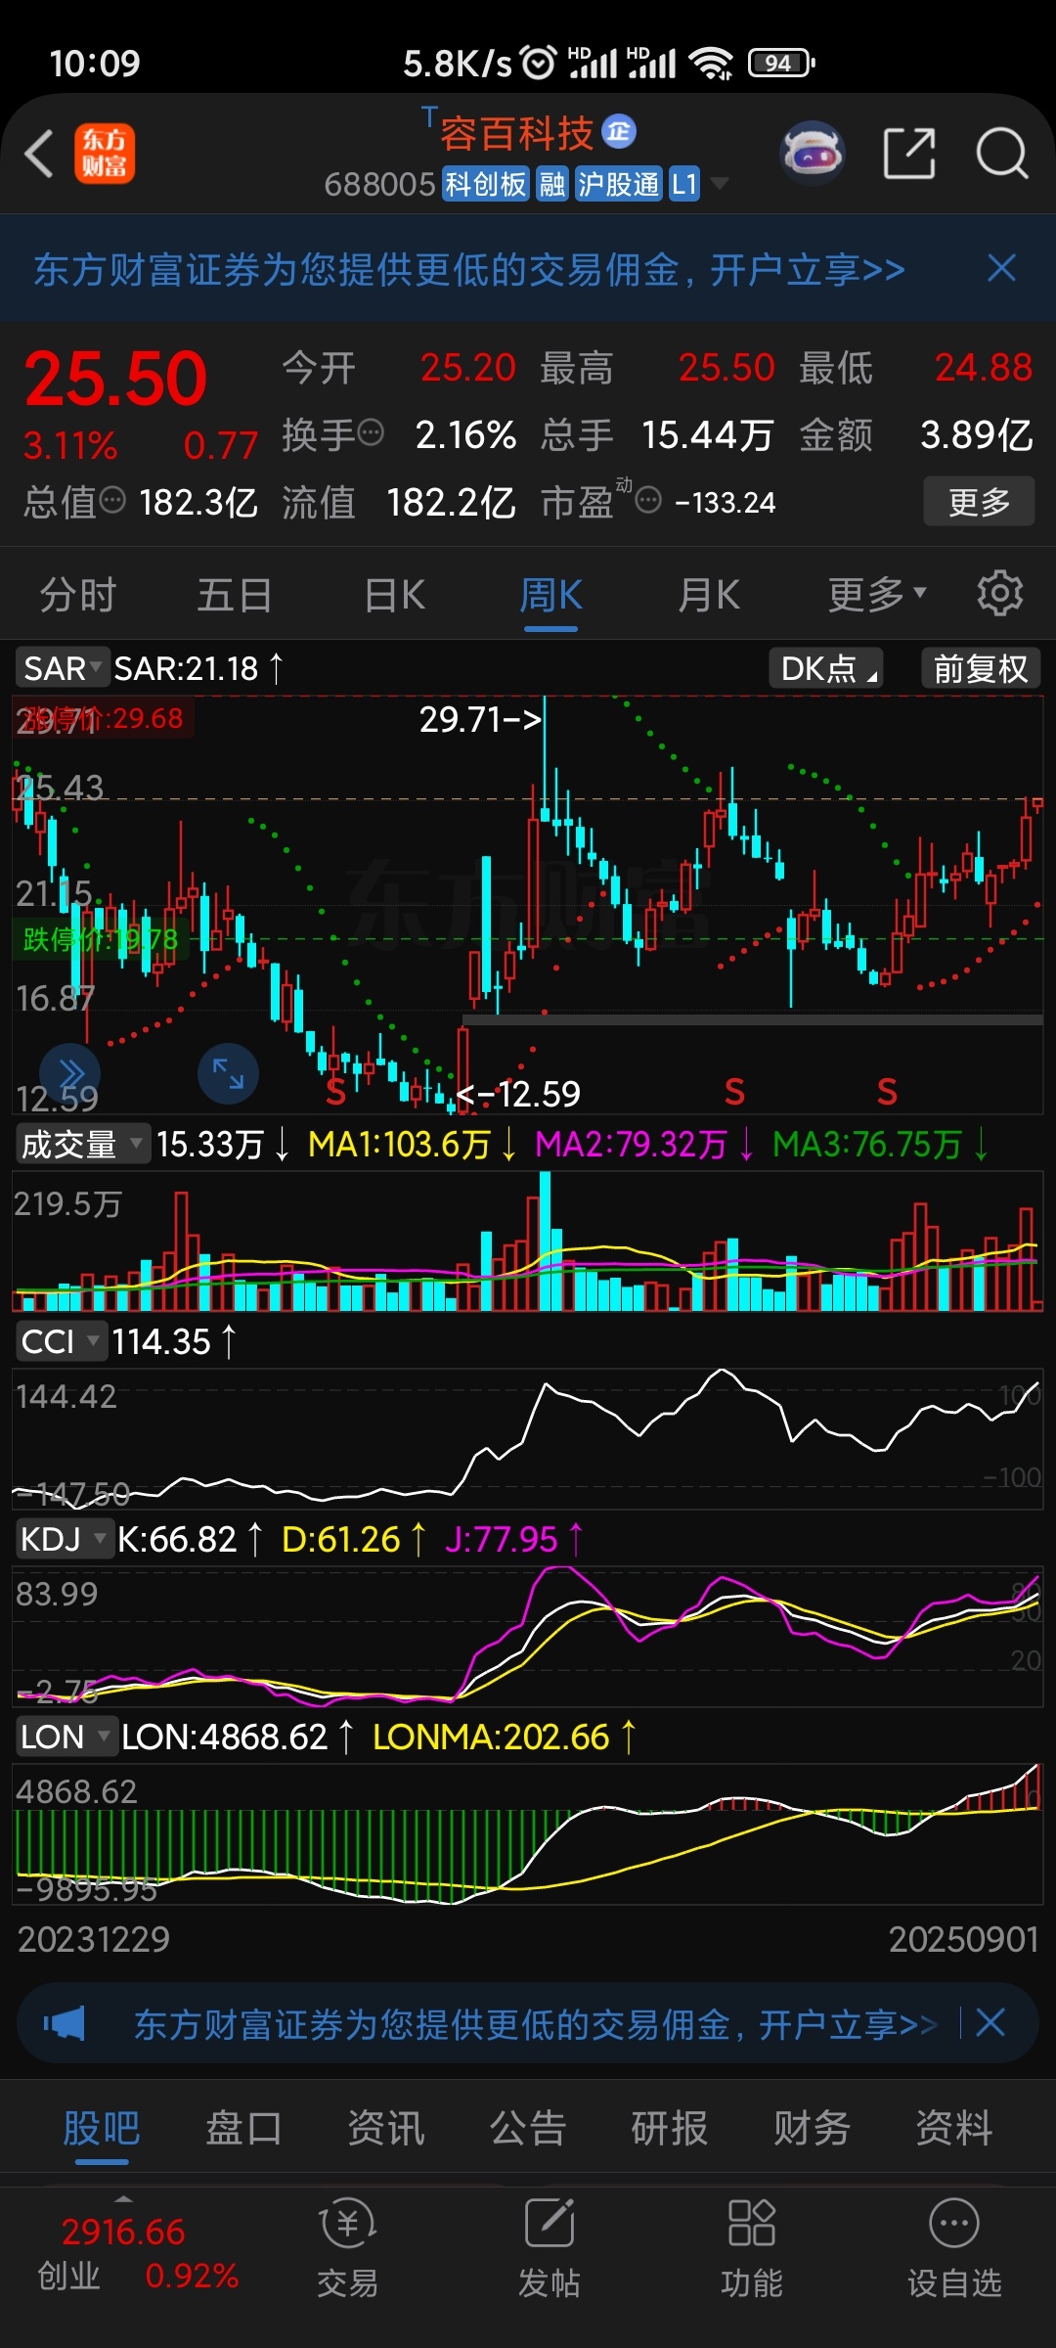Open the 财务 tab
This screenshot has height=2348, width=1056.
pos(812,2128)
